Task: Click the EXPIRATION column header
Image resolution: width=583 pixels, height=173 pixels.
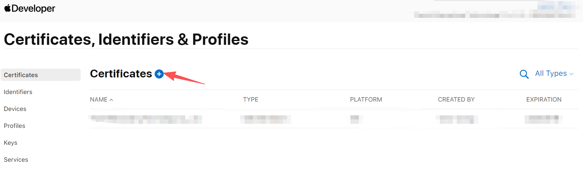Action: (544, 100)
